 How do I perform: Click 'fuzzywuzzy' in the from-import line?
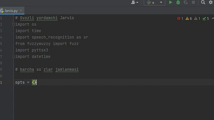[39, 44]
